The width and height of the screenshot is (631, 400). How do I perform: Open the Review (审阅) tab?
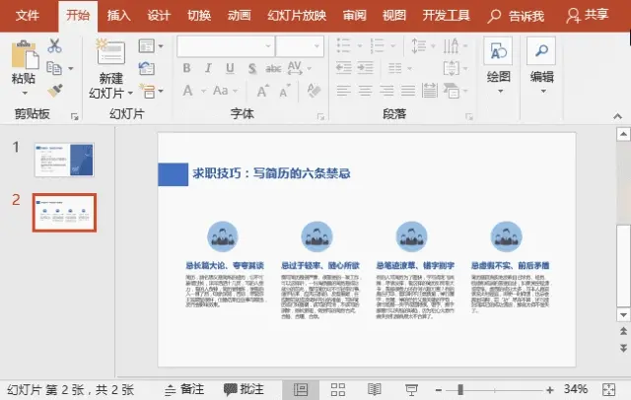click(x=355, y=16)
